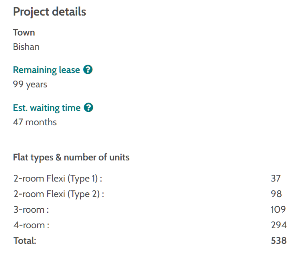Select the Est. waiting time label link
304x253 pixels.
pos(47,108)
